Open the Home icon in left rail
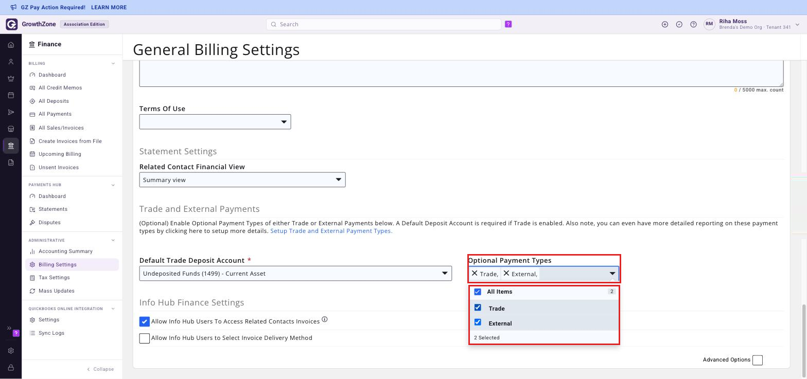Screen dimensions: 807x379 (x=11, y=45)
